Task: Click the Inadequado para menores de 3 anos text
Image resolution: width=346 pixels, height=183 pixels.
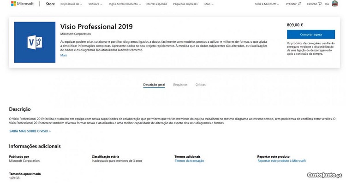Action: [117, 161]
